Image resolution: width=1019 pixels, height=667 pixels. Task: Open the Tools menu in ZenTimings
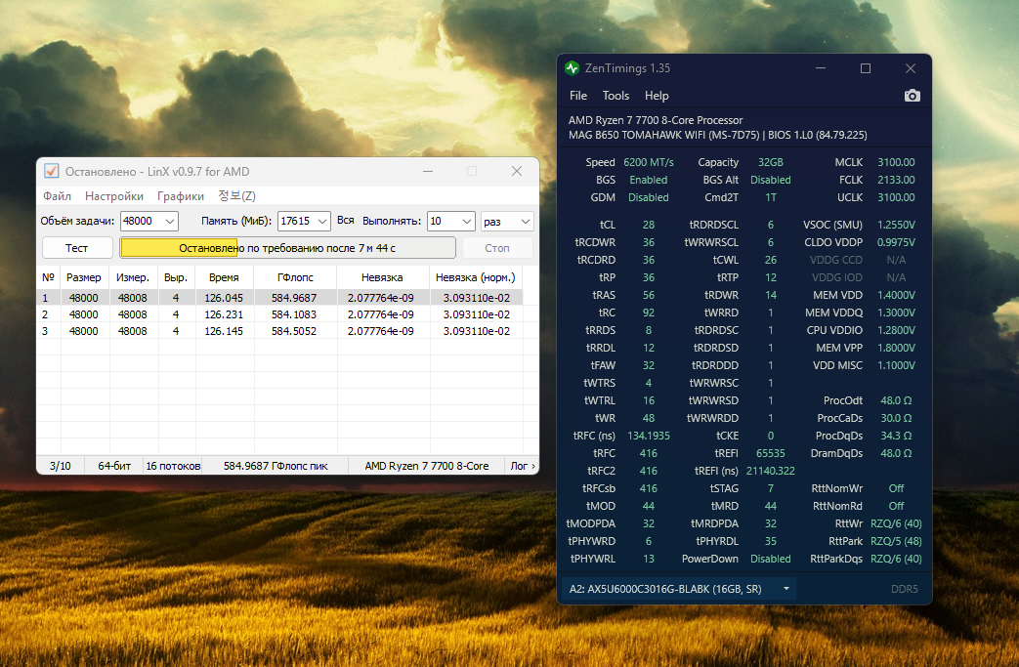pyautogui.click(x=616, y=96)
